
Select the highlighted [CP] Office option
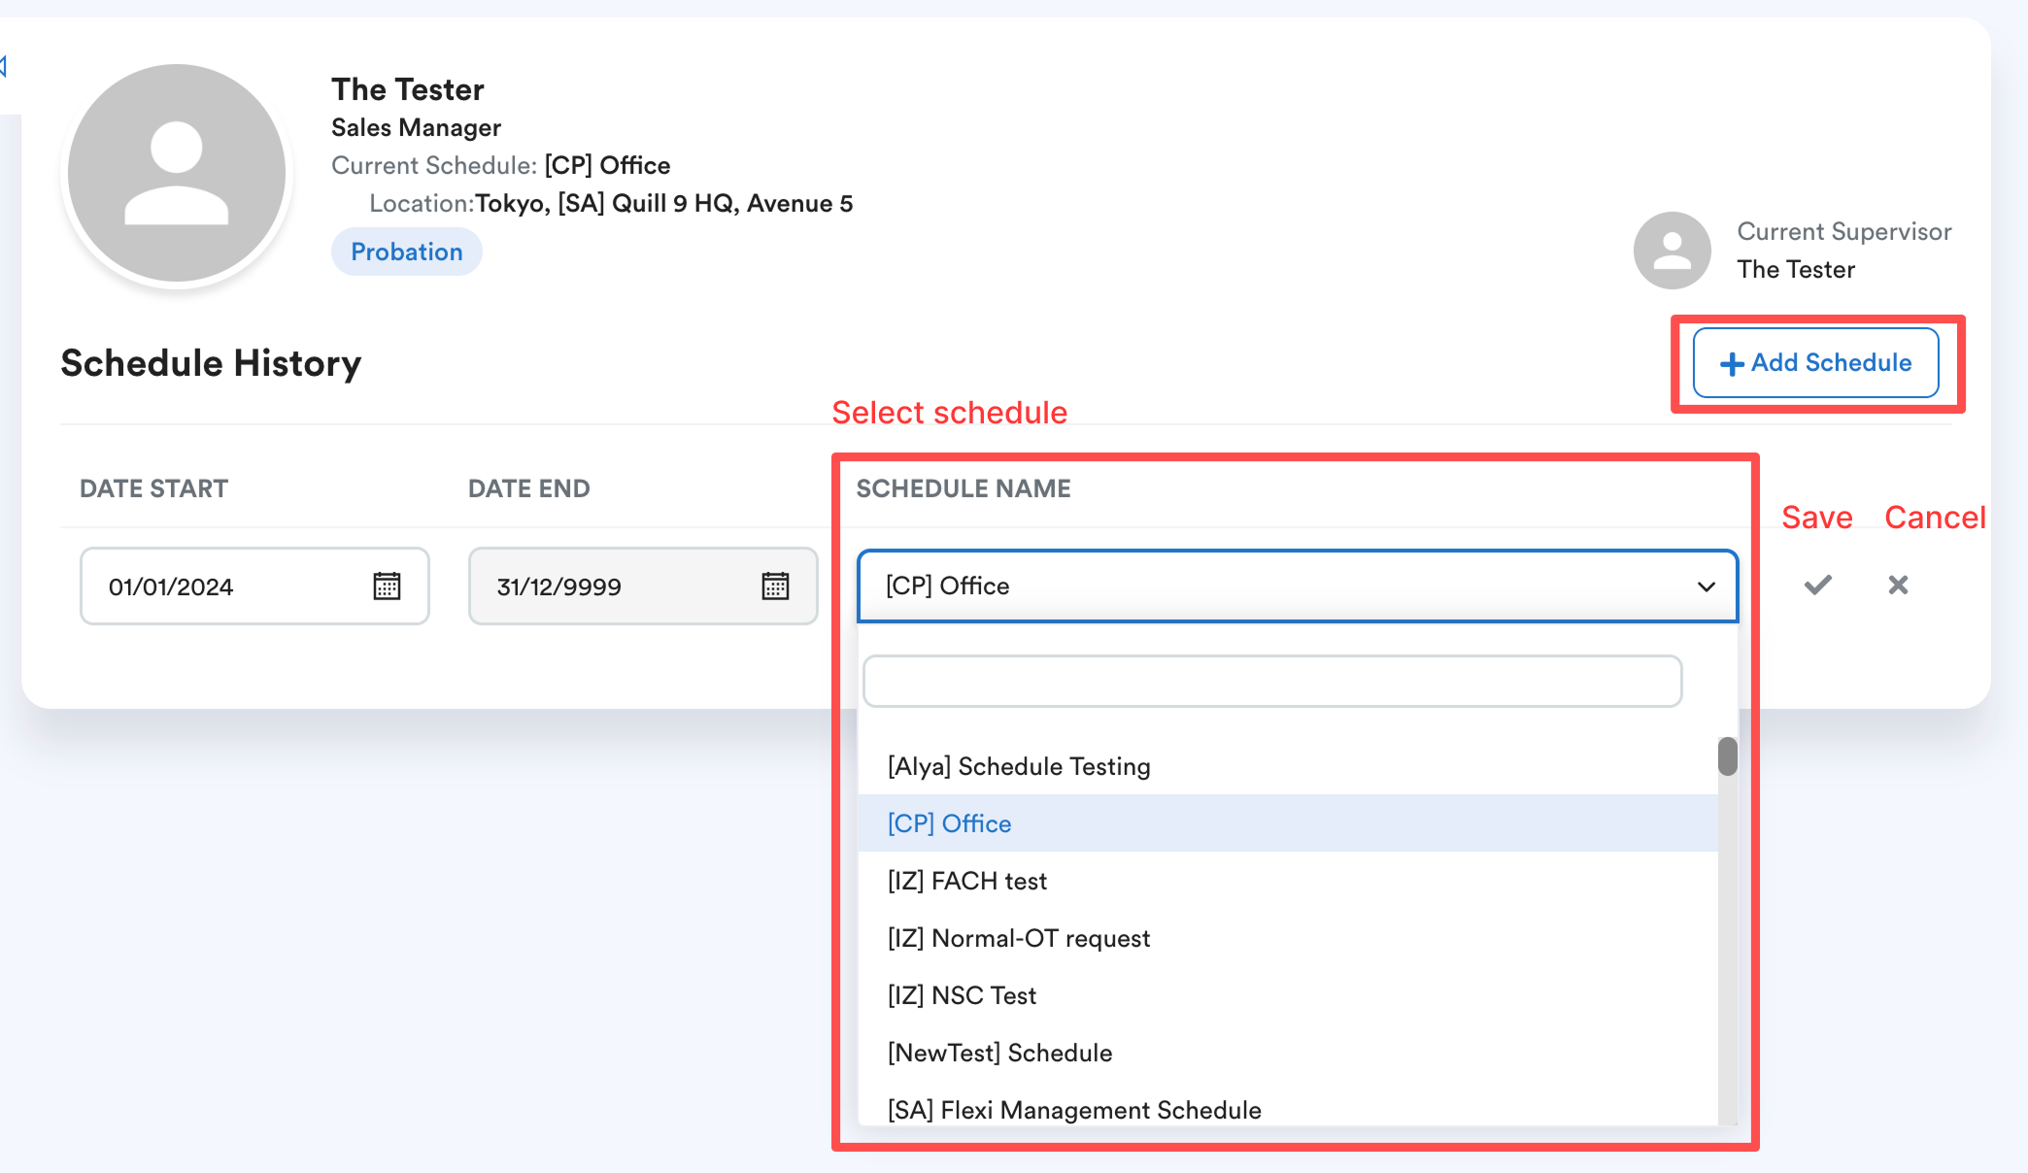949,823
